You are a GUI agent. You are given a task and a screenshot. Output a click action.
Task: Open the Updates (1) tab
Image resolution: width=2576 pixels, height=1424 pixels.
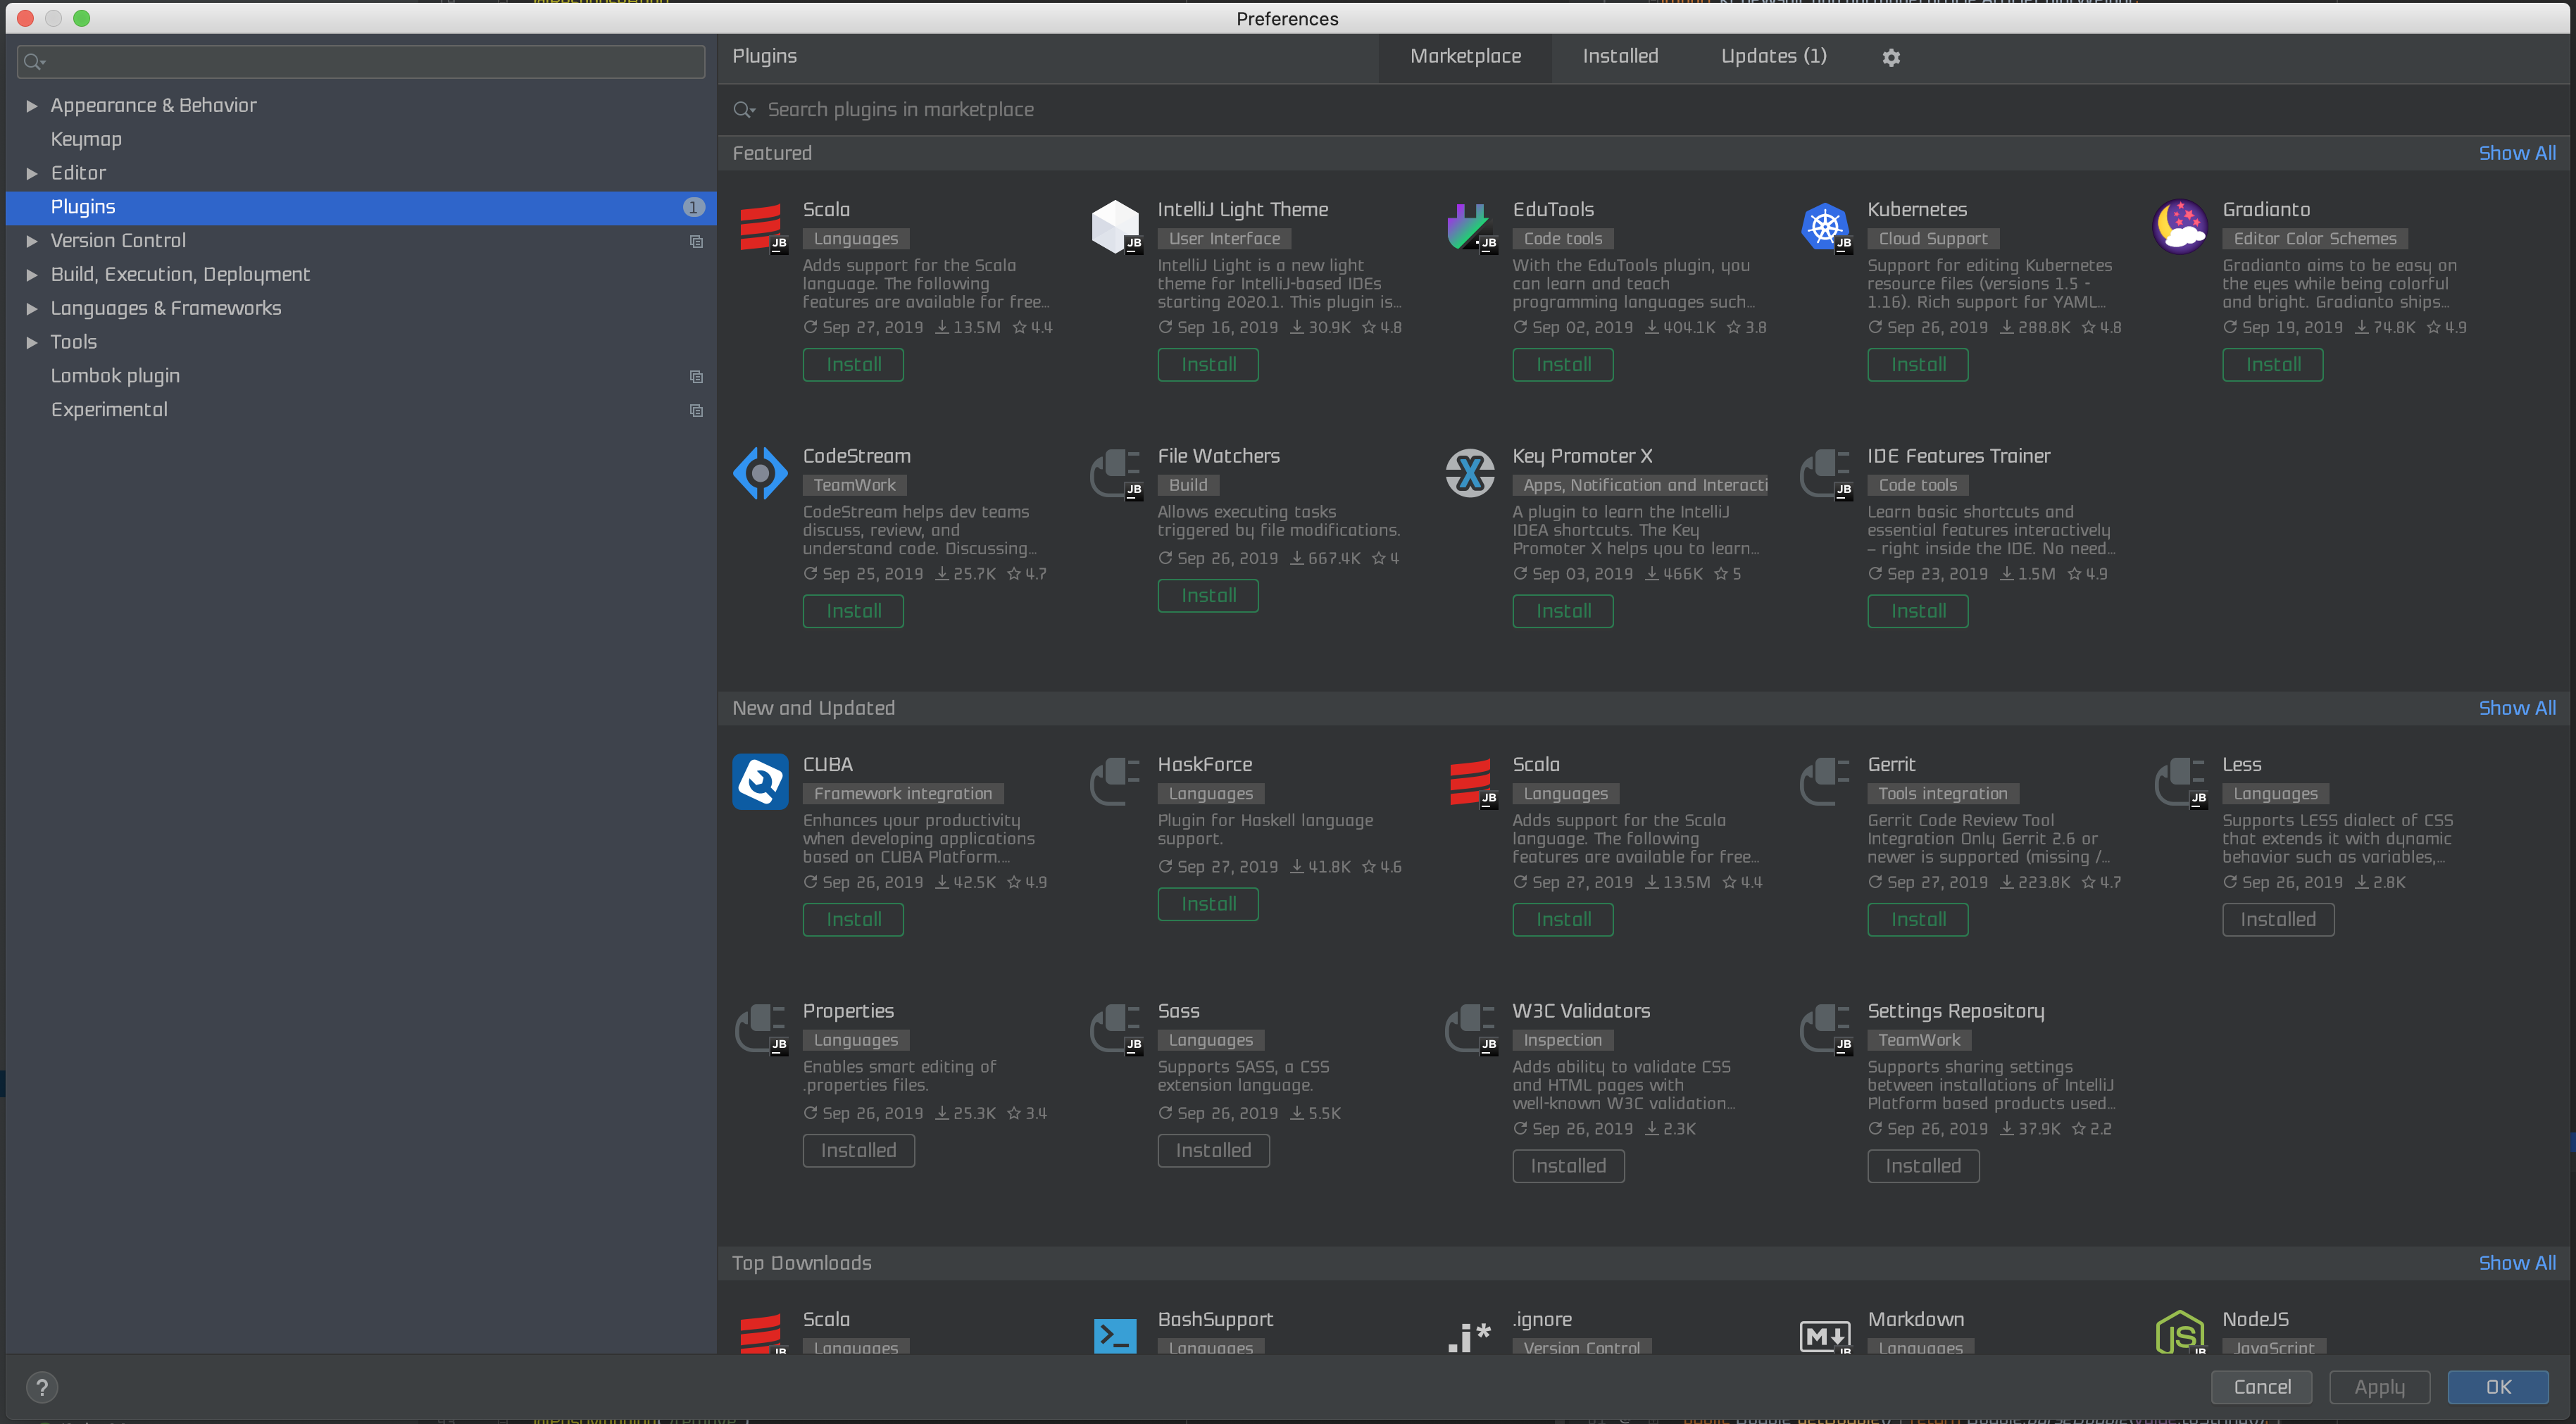click(x=1773, y=57)
